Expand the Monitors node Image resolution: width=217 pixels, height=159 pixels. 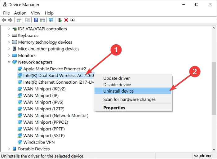click(9, 55)
